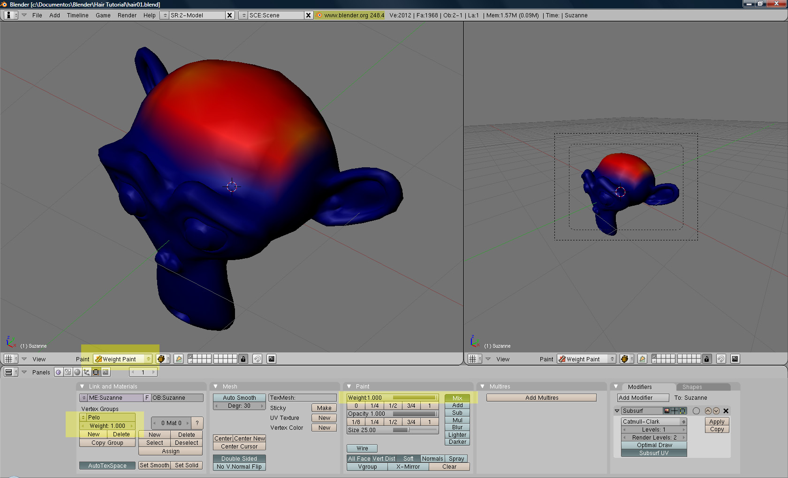Toggle Double Sided mesh option
This screenshot has height=478, width=788.
pos(239,459)
